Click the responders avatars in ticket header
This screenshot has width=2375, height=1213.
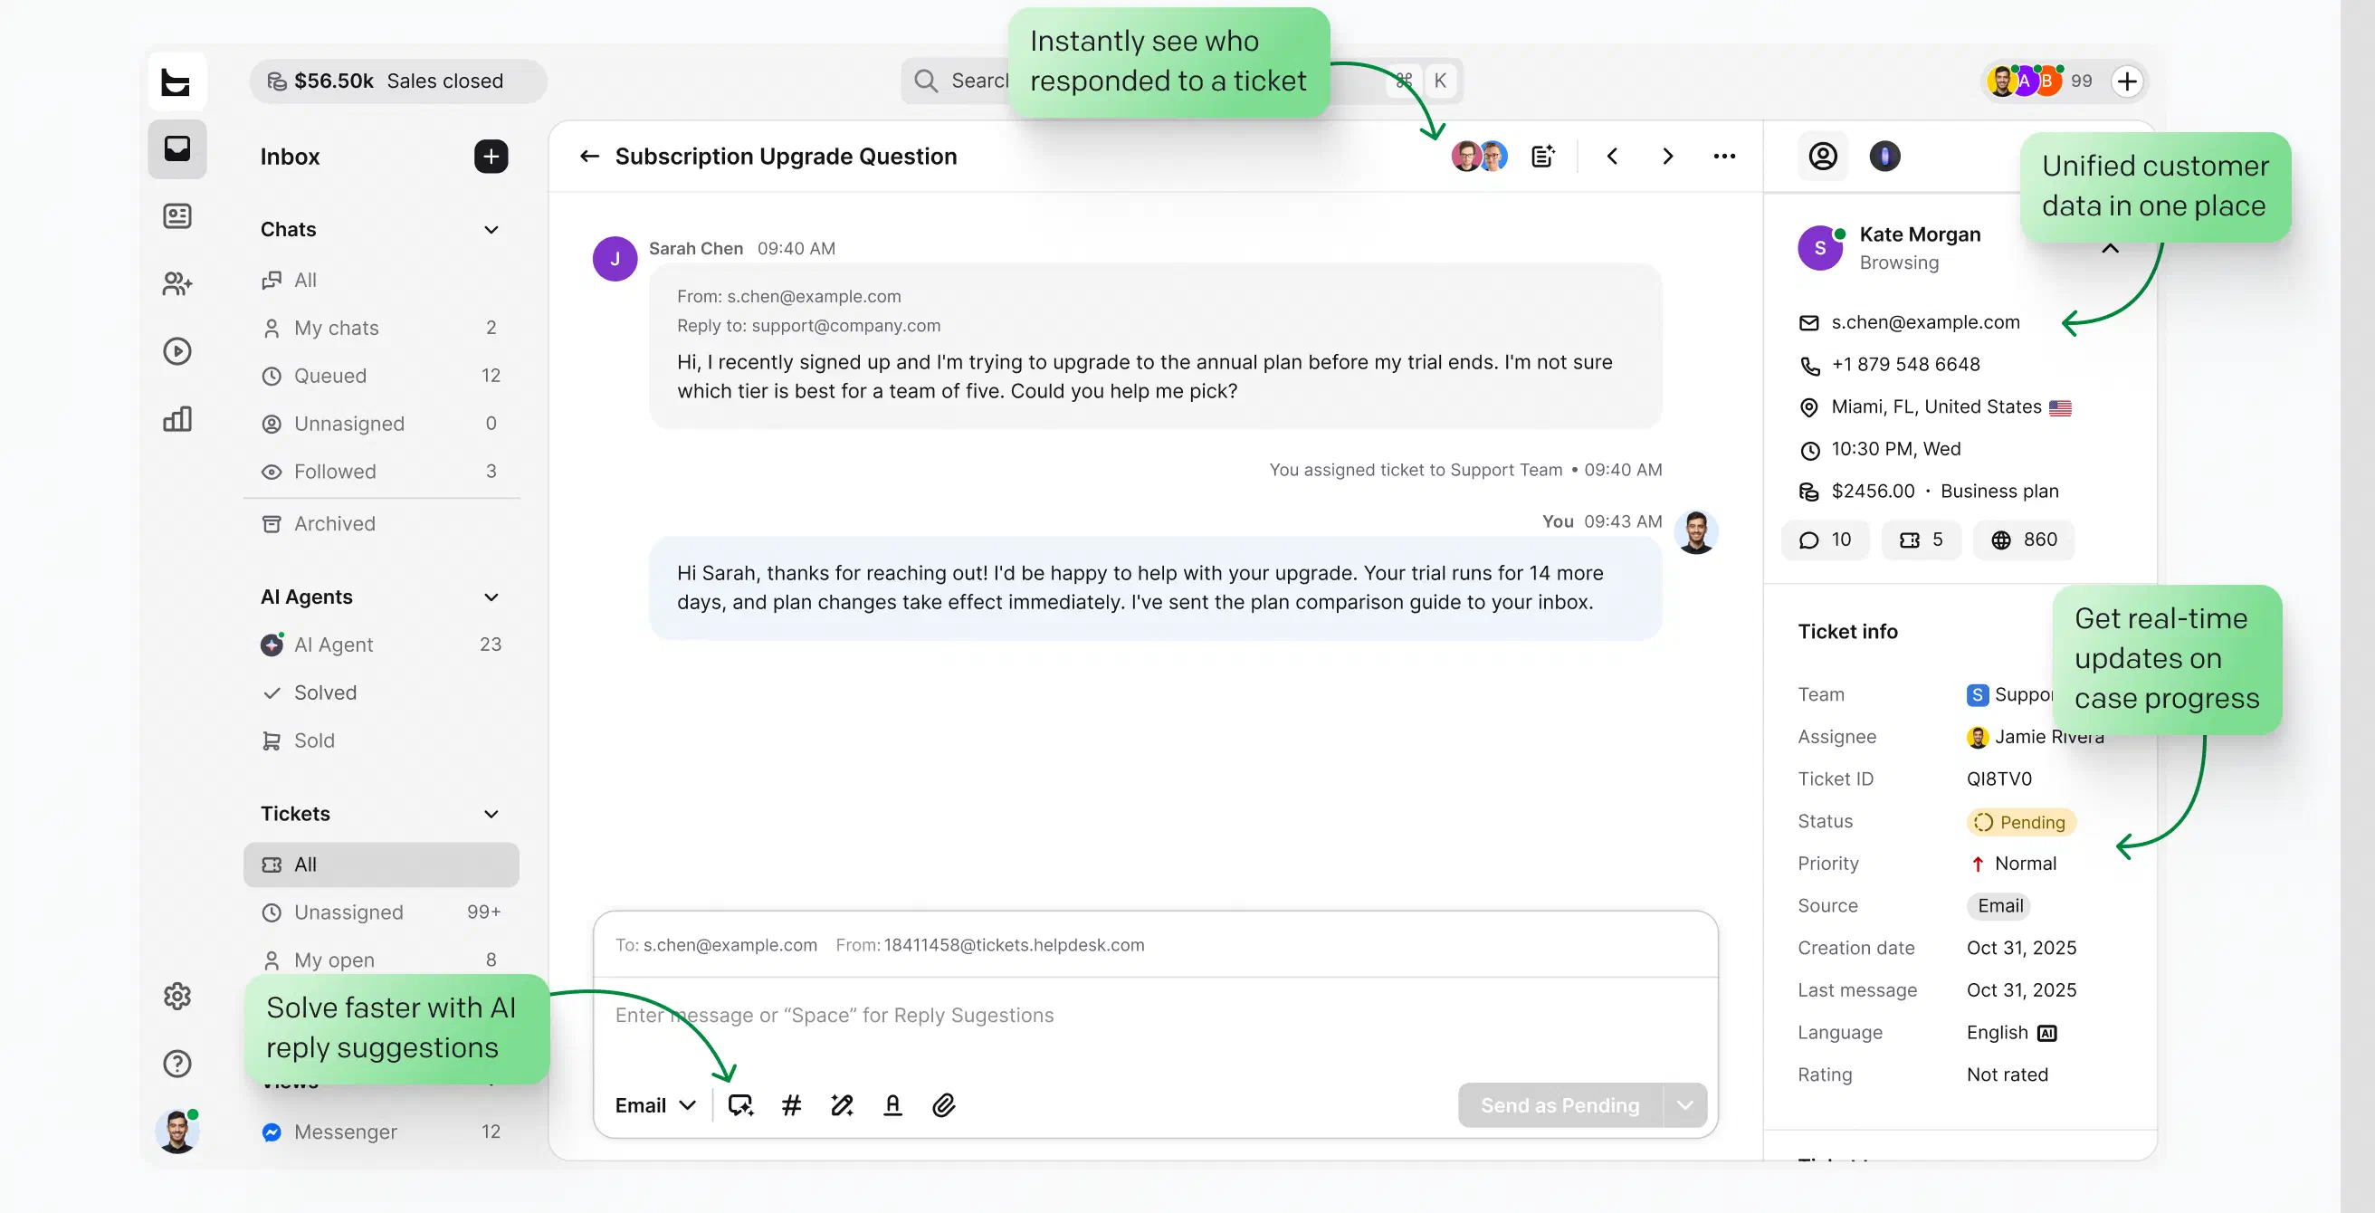1480,157
